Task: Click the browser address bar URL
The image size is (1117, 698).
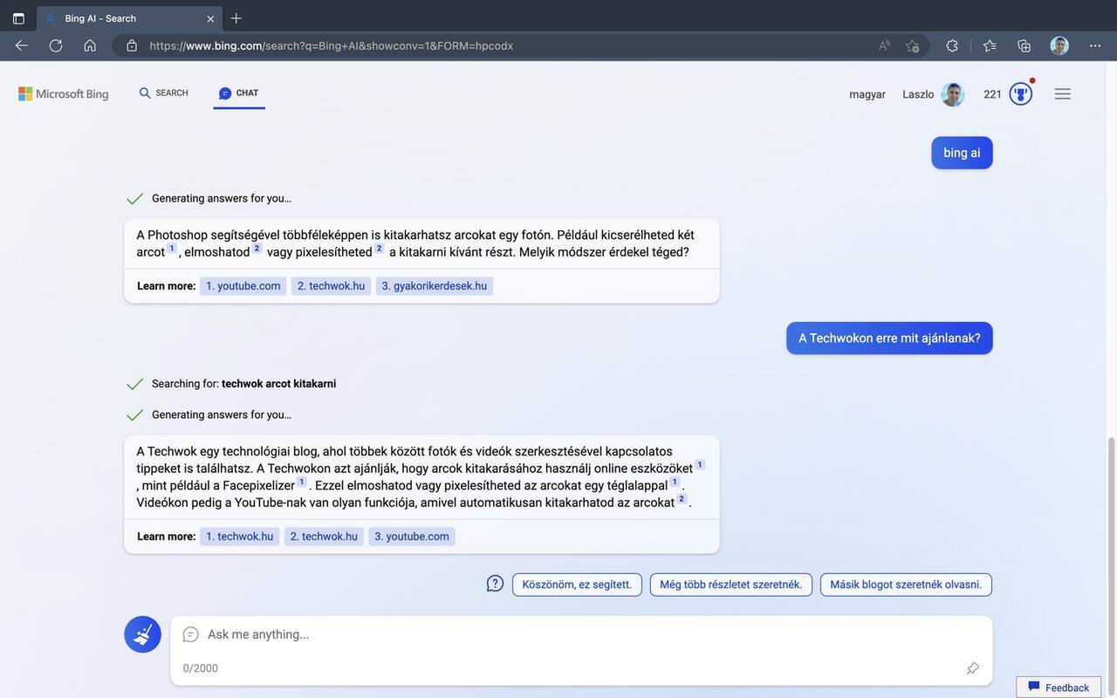Action: tap(332, 45)
